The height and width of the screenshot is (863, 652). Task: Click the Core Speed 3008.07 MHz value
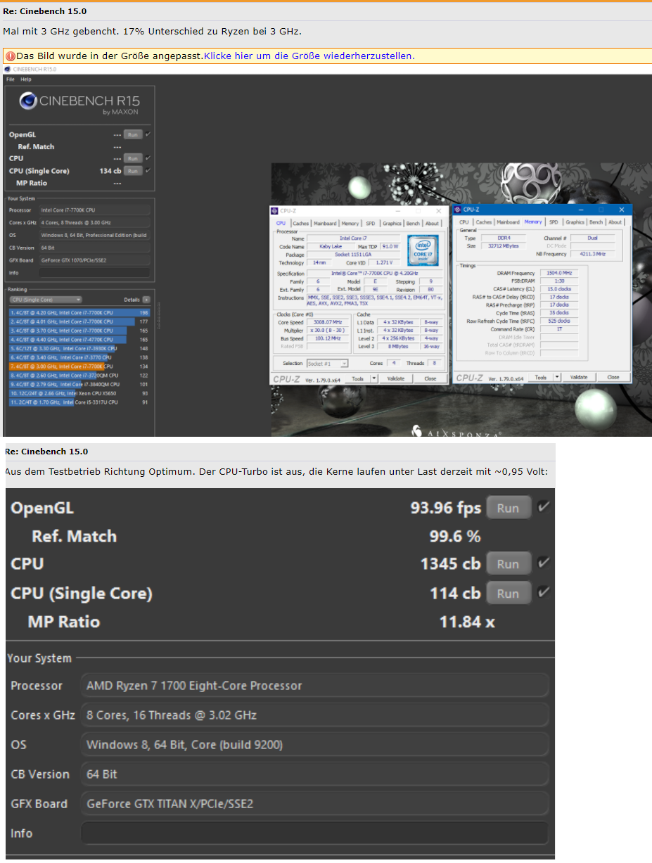328,322
